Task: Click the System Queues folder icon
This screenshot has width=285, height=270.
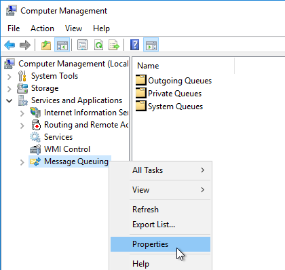Action: (x=141, y=106)
